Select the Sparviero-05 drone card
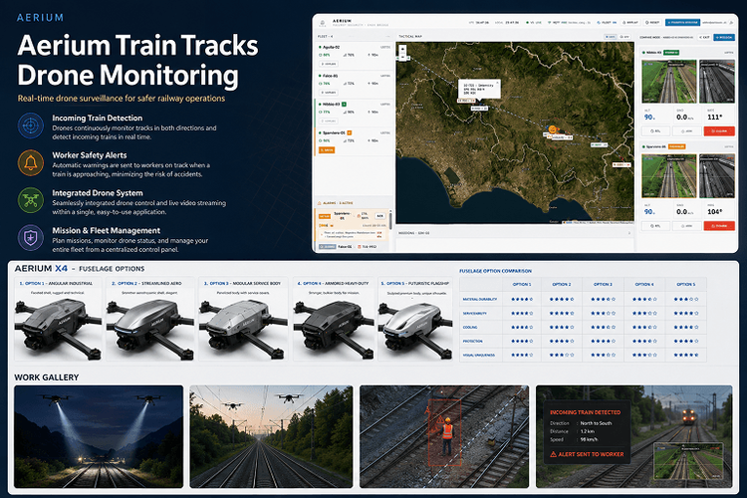This screenshot has height=498, width=747. tap(354, 142)
